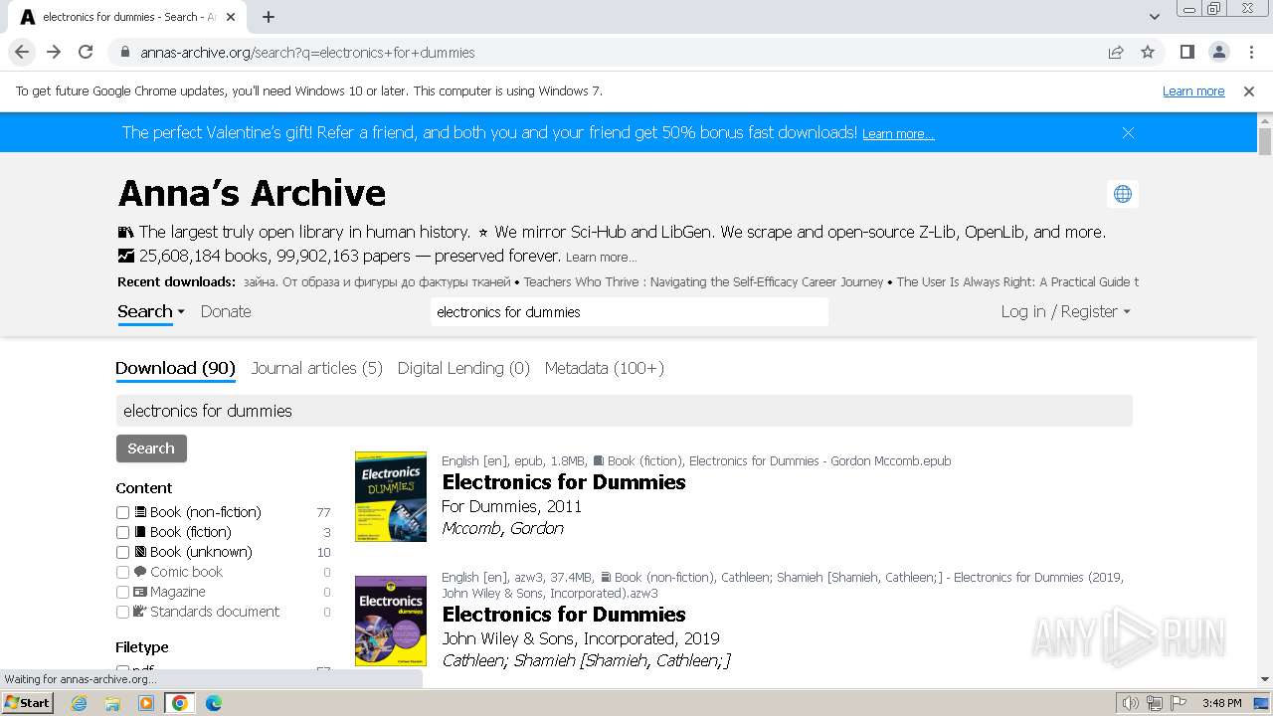Click the address bar URL

[x=307, y=53]
